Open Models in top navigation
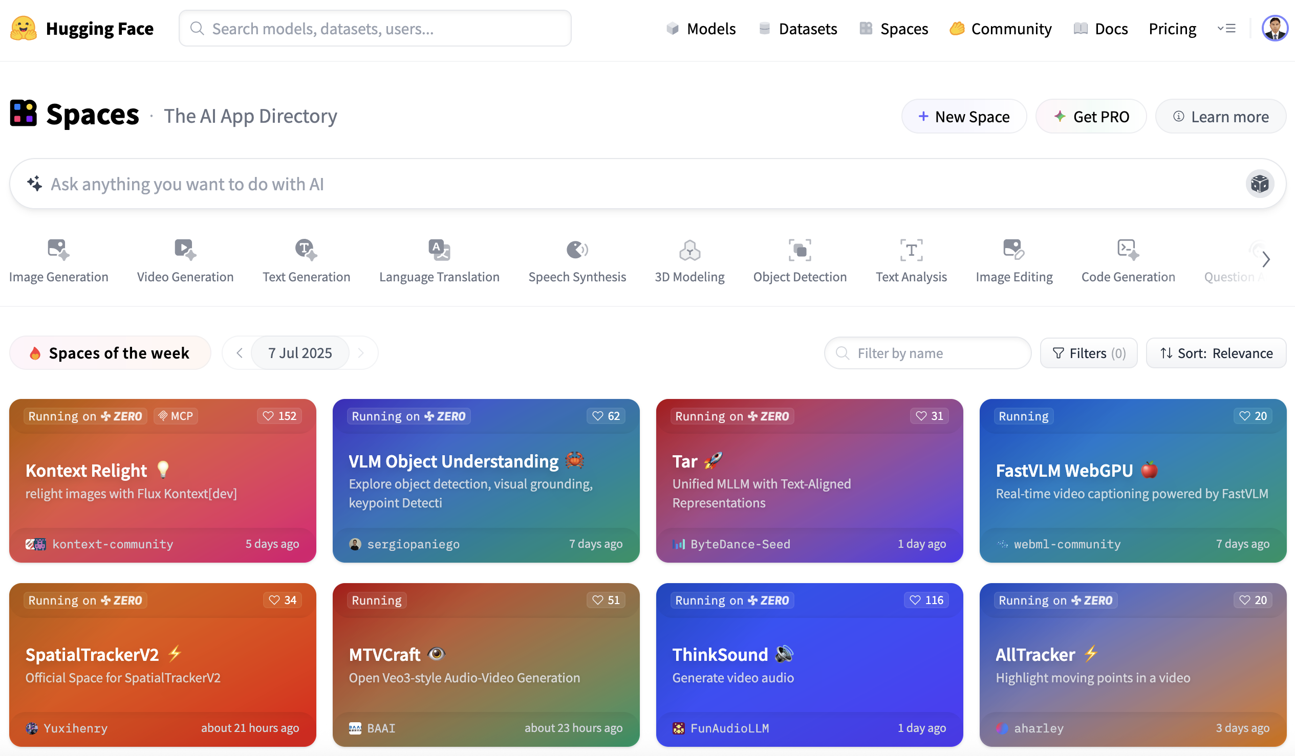This screenshot has height=756, width=1295. [x=701, y=29]
